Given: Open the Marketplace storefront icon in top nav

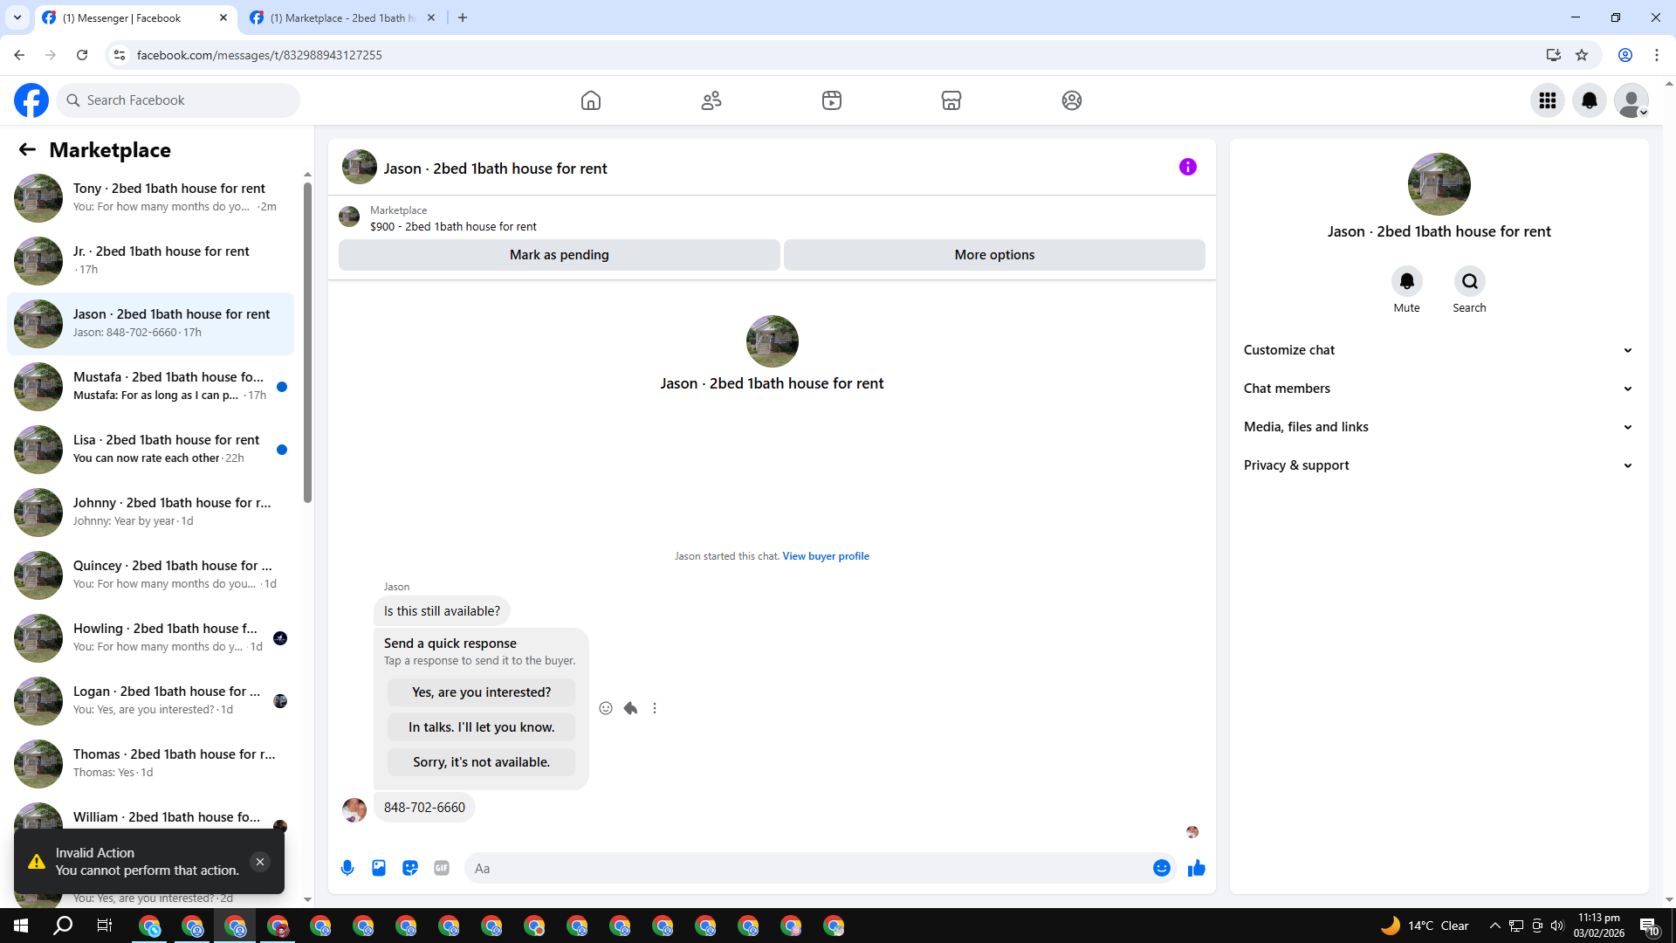Looking at the screenshot, I should (x=951, y=100).
